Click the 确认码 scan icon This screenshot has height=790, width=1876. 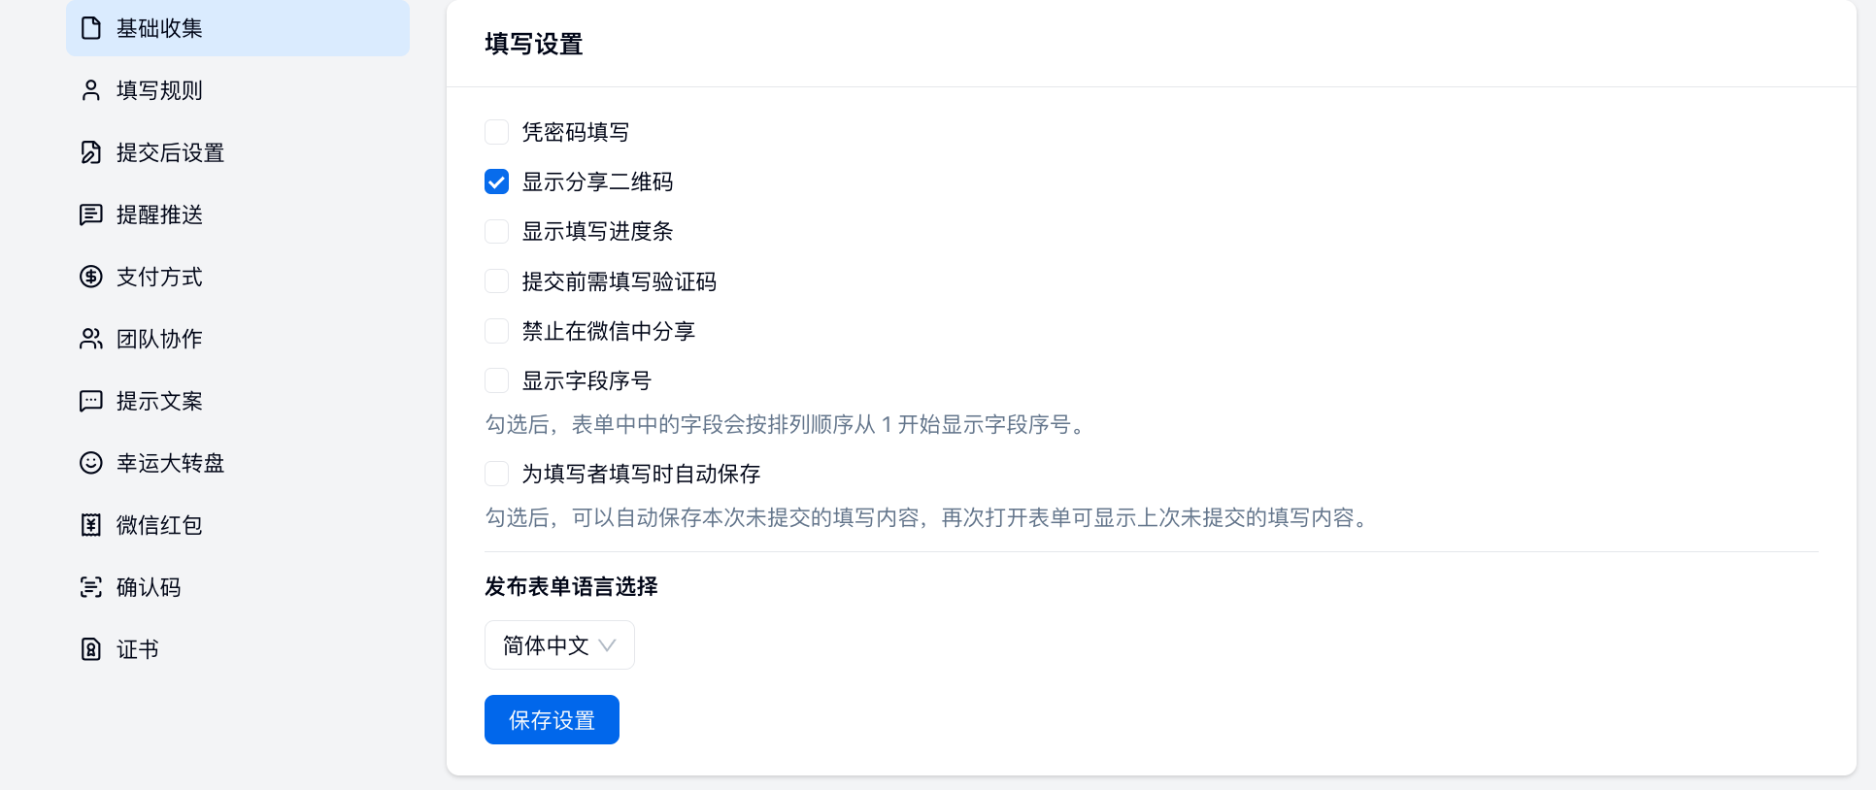point(91,587)
